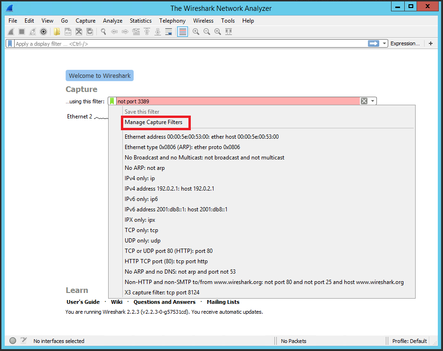Screen dimensions: 443x351
Task: Click the Resize Columns toolbar icon
Action: 229,32
